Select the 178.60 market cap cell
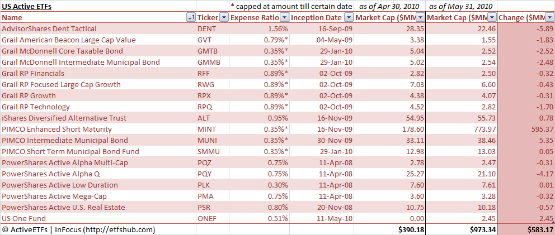The image size is (555, 235). (x=390, y=129)
